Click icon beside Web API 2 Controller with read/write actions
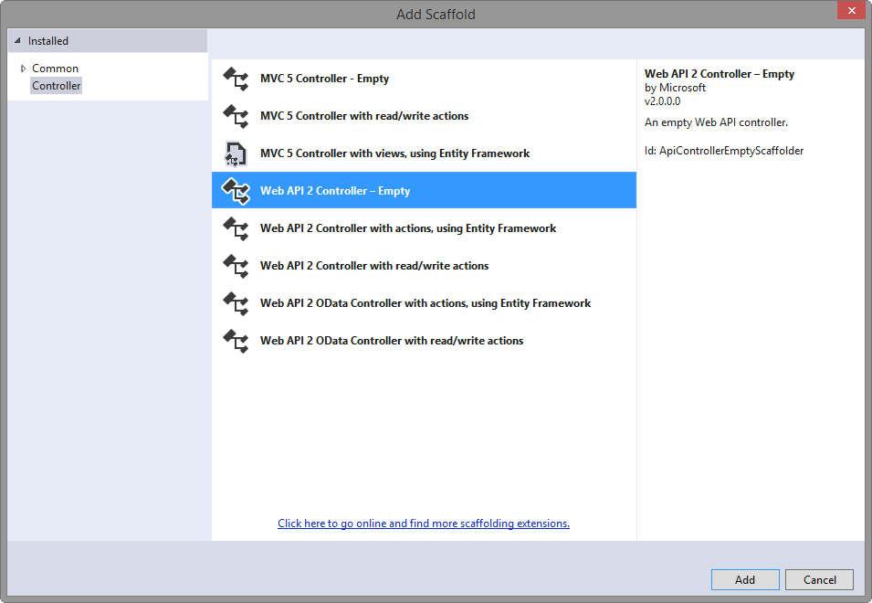Viewport: 872px width, 603px height. [x=236, y=265]
